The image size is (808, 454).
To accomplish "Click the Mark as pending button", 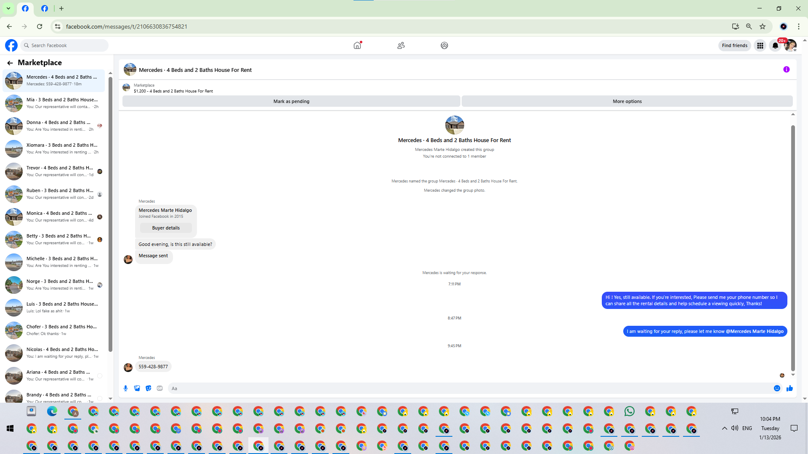I will (x=291, y=101).
